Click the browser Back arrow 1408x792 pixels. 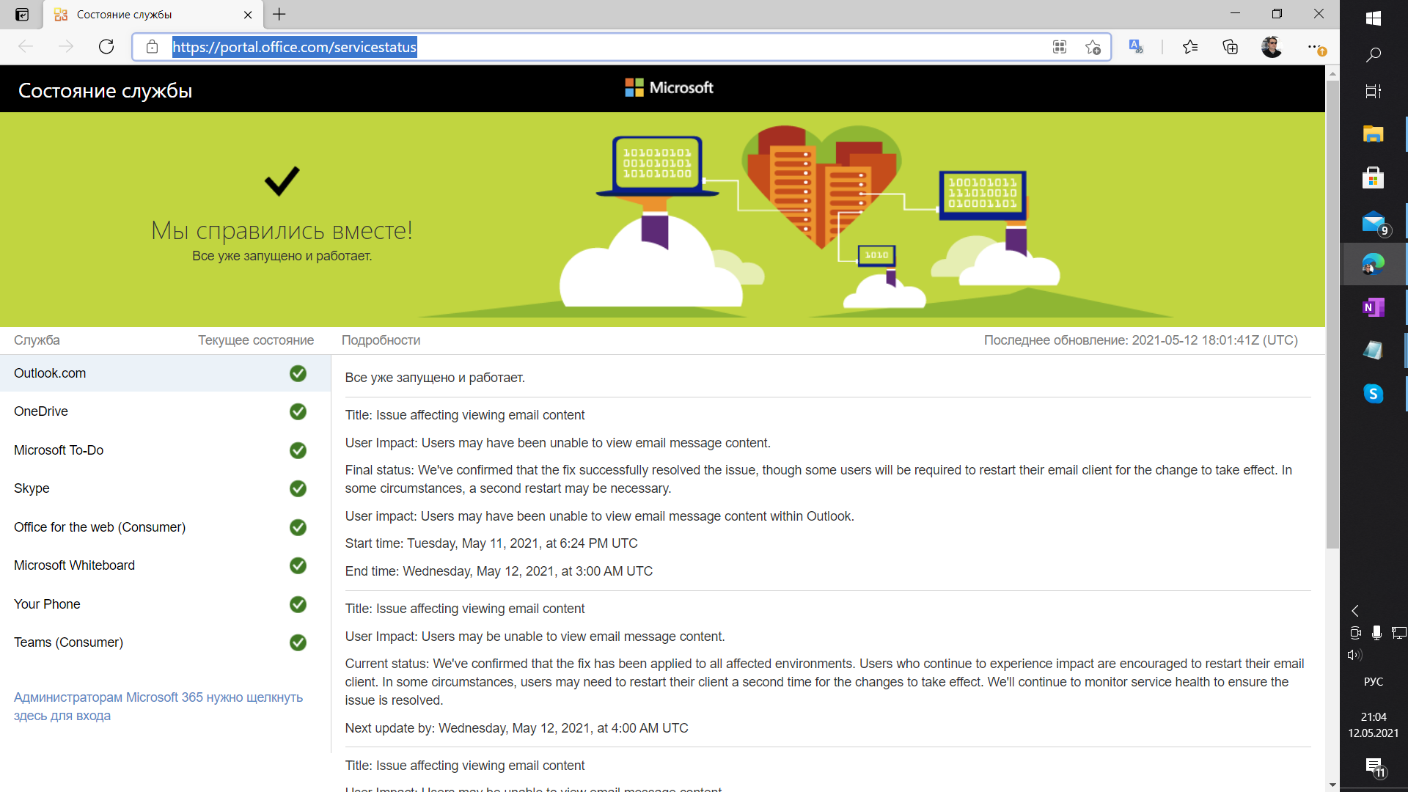coord(26,47)
